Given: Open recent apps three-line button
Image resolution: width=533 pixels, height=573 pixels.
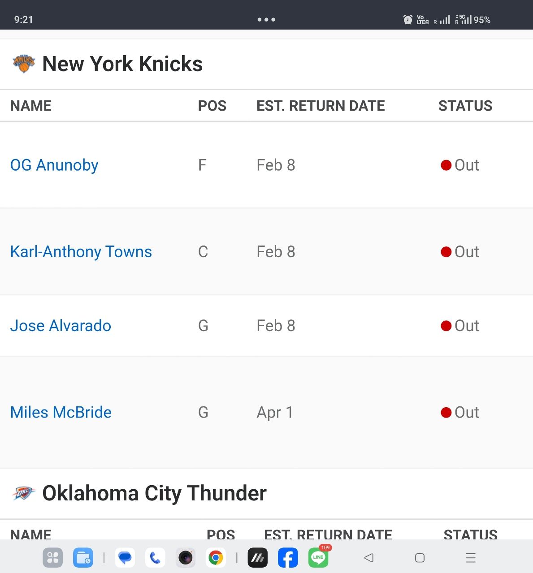Looking at the screenshot, I should click(x=471, y=558).
